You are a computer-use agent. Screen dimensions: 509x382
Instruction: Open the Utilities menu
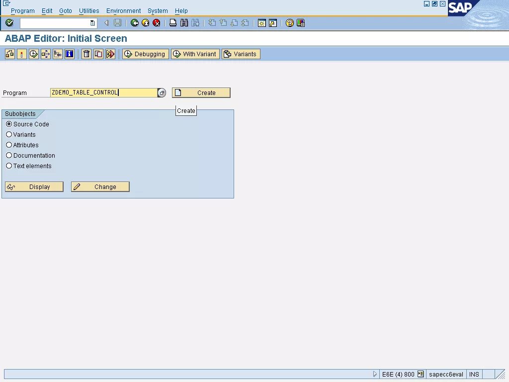click(x=89, y=11)
